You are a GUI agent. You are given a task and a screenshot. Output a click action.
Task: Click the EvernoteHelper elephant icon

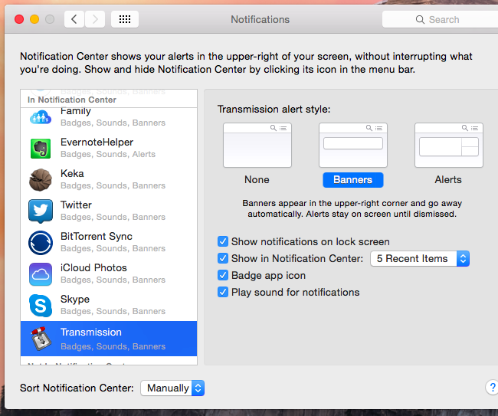click(41, 149)
